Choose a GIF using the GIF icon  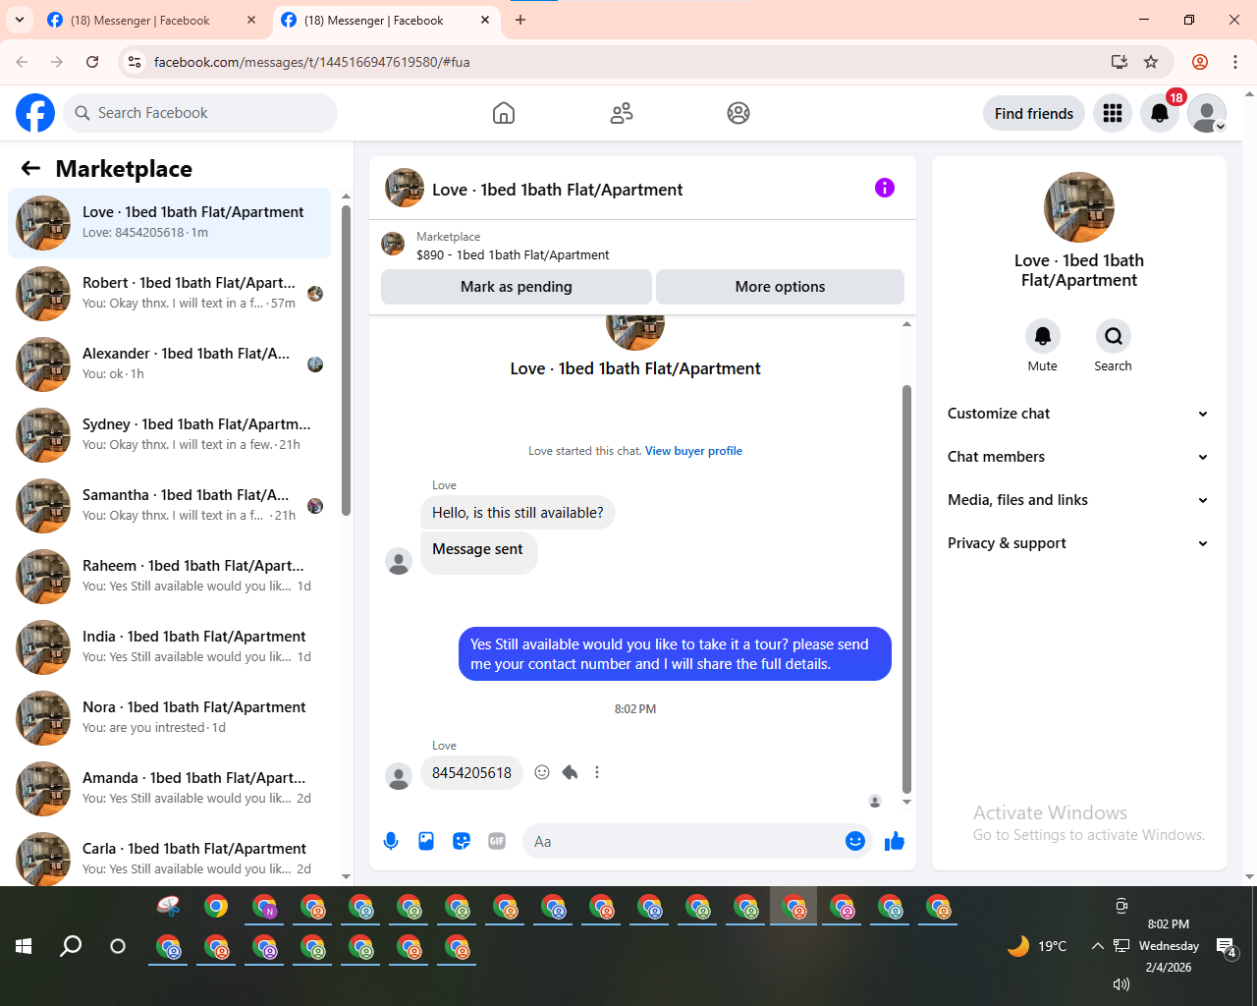pos(497,841)
